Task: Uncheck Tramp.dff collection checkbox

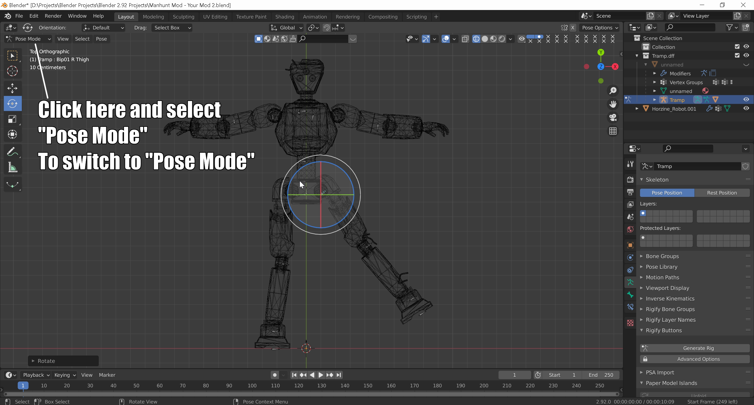Action: (x=737, y=55)
